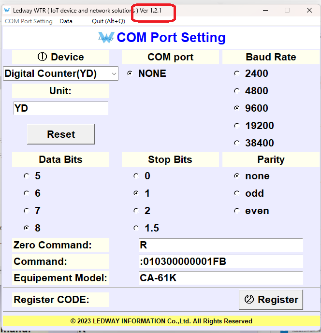
Task: Close the Ledway WTR window
Action: point(309,10)
